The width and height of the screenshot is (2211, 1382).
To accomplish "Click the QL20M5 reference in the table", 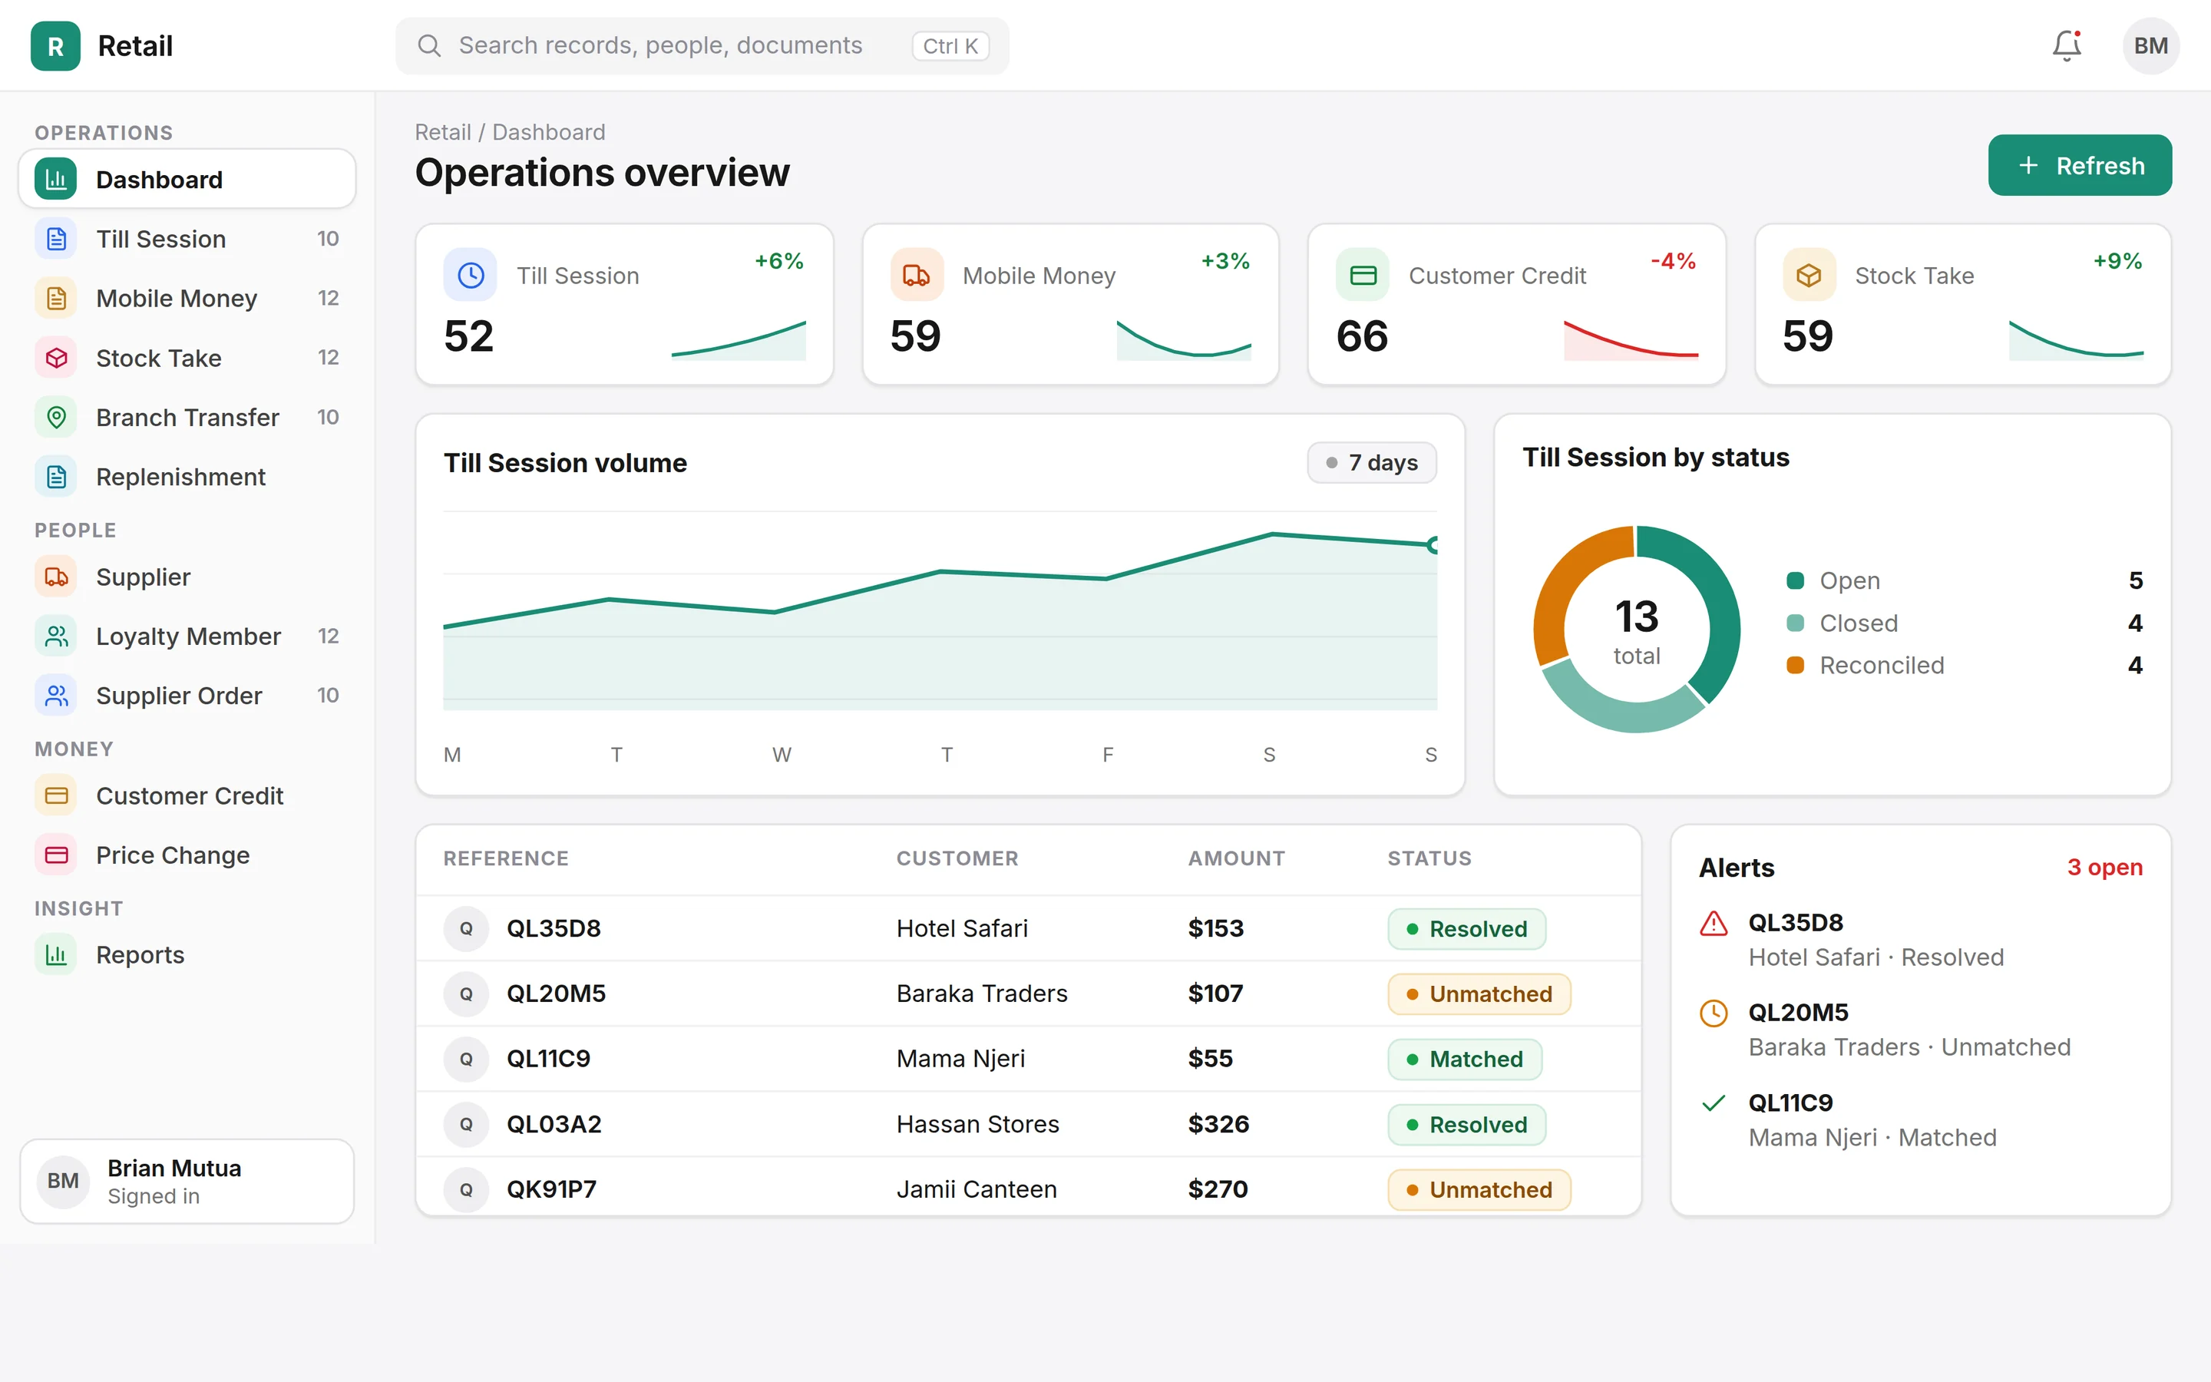I will tap(556, 994).
